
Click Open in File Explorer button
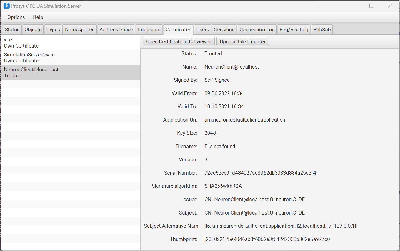(243, 41)
